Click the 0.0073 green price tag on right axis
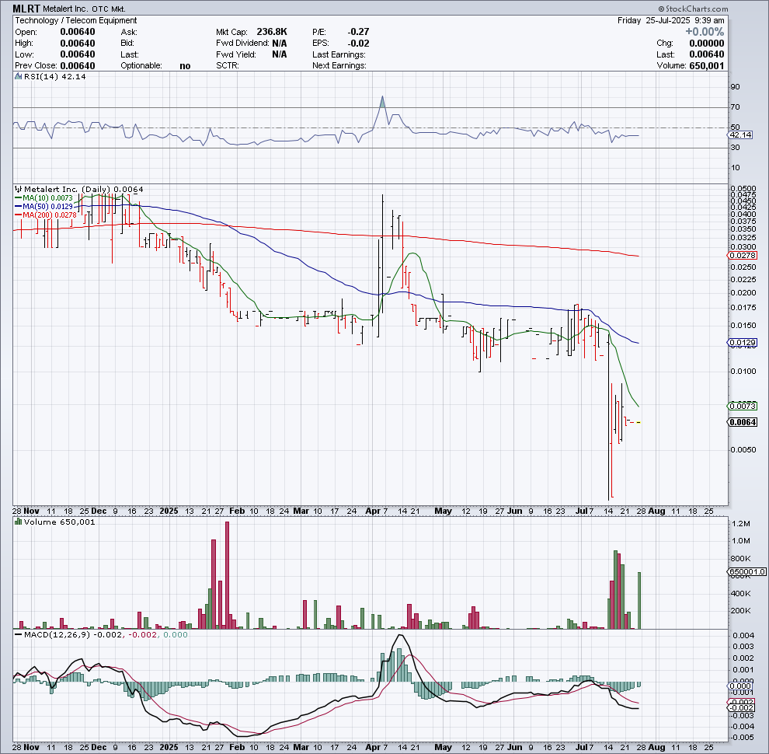The height and width of the screenshot is (754, 769). point(742,406)
